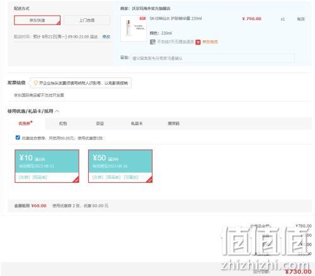This screenshot has width=315, height=276.
Task: Collapse the coupon/gift card/deduction section
Action: (57, 111)
